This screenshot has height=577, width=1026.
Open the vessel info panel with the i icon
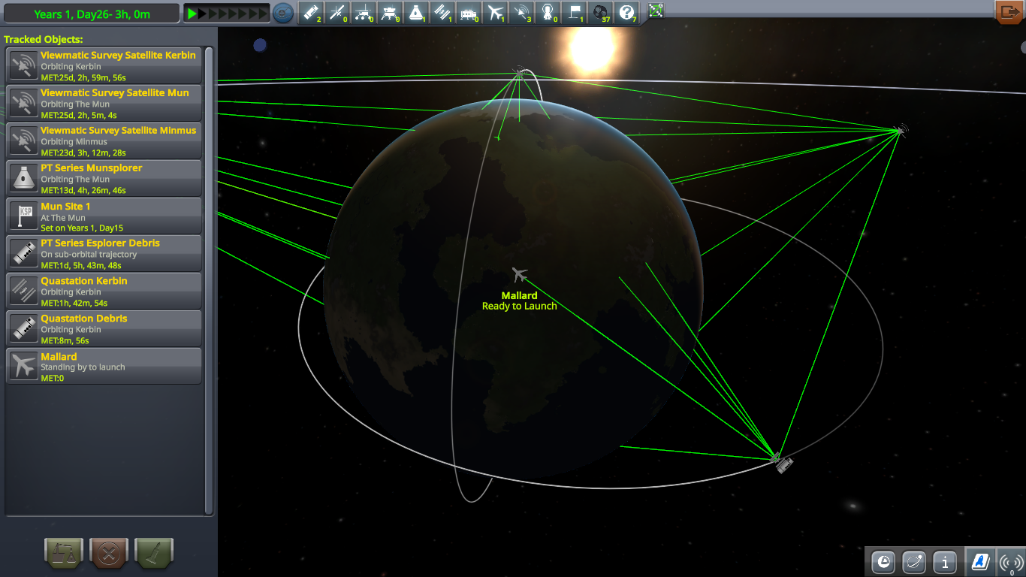[x=946, y=561]
